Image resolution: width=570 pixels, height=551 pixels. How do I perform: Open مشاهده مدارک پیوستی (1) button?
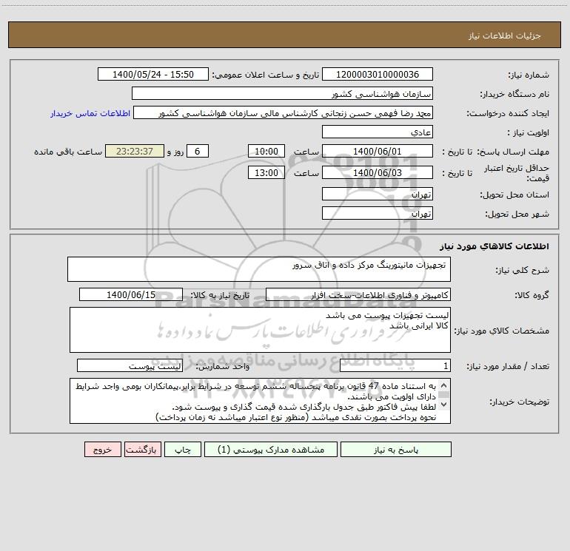pos(271,449)
